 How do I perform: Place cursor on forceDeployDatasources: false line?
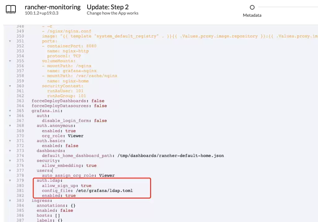click(69, 106)
